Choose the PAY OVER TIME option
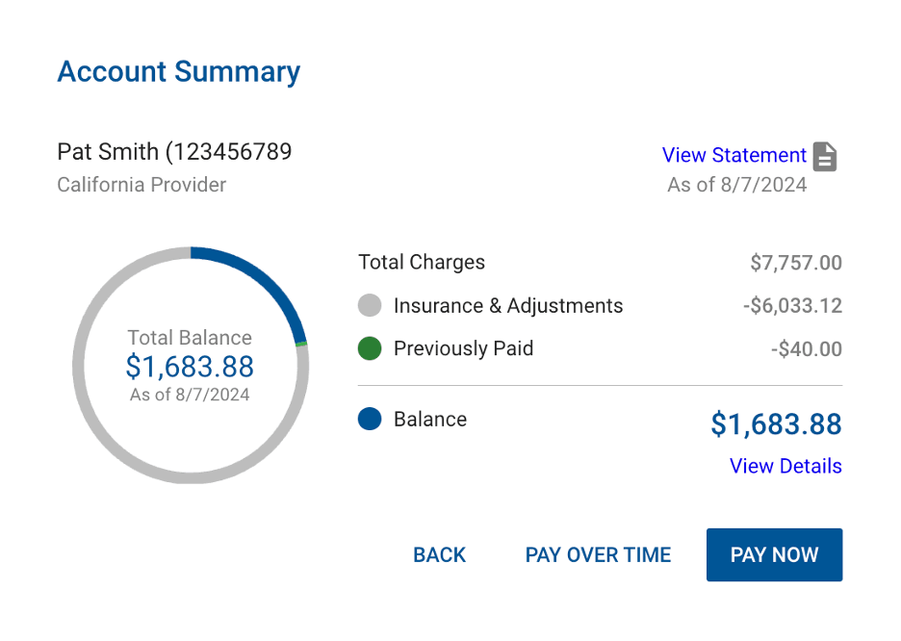 pyautogui.click(x=598, y=554)
